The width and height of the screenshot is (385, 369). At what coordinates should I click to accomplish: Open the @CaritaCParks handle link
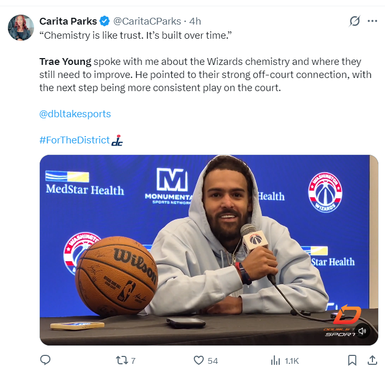[x=147, y=21]
